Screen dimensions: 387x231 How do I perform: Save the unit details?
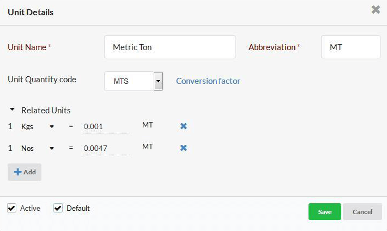tap(324, 212)
